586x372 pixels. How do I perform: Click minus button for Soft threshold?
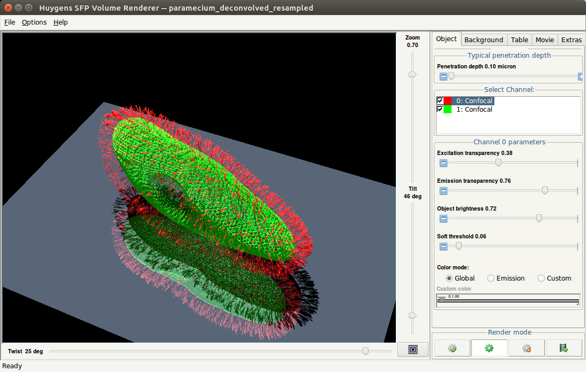click(444, 246)
